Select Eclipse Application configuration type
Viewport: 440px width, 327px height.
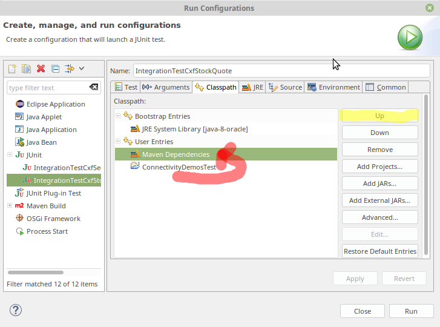56,104
